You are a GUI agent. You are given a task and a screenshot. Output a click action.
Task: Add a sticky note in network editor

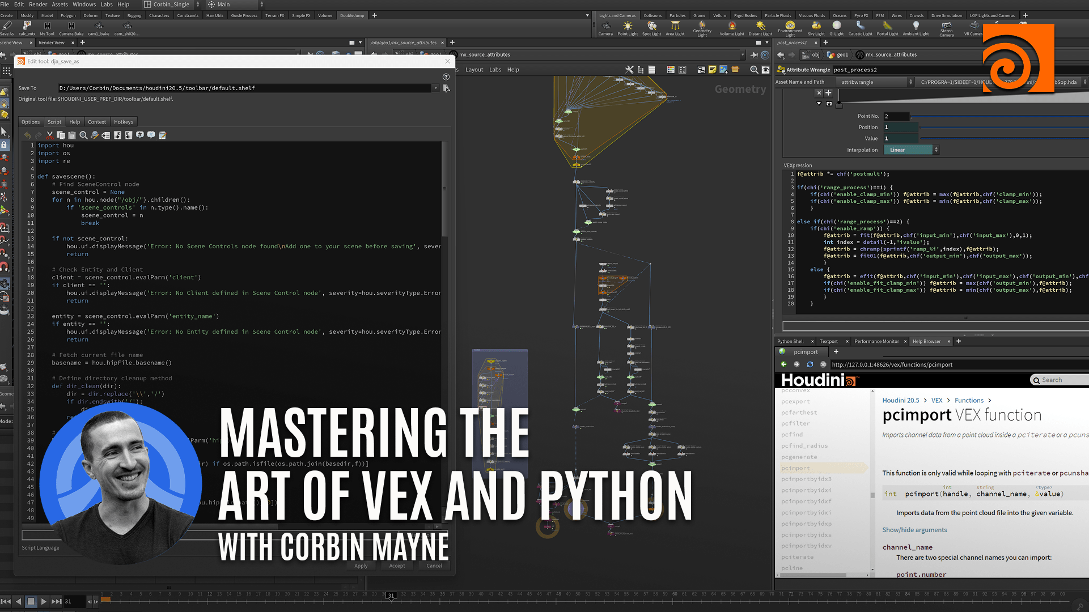tap(713, 70)
